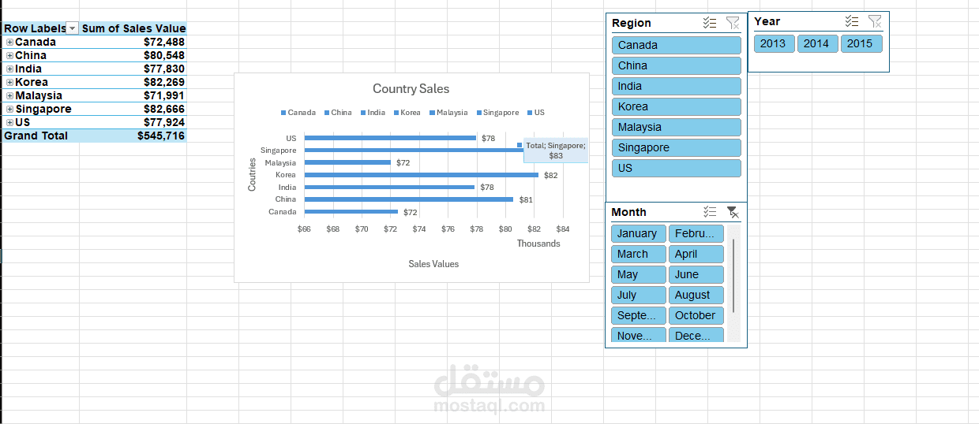Open the Row Labels filter dropdown

pos(73,28)
